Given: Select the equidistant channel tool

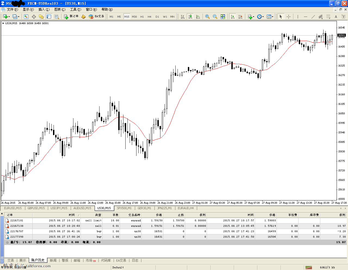Looking at the screenshot, I should click(321, 17).
